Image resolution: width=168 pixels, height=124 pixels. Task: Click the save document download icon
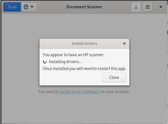coord(136,7)
